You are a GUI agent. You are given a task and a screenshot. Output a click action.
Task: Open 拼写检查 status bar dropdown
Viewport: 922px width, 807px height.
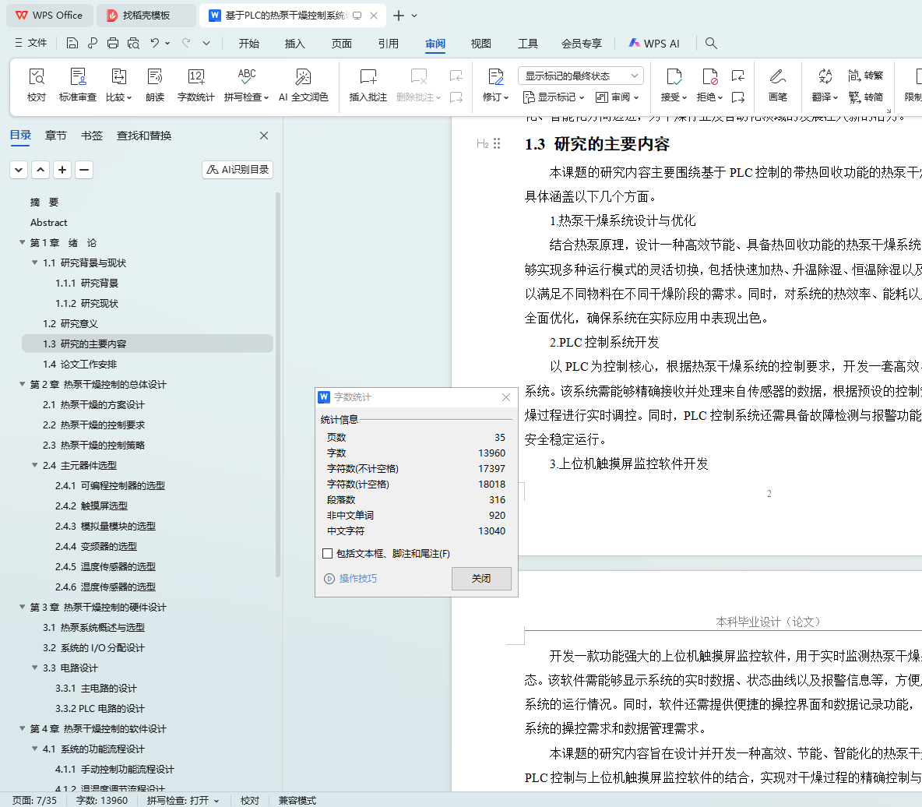pos(216,801)
